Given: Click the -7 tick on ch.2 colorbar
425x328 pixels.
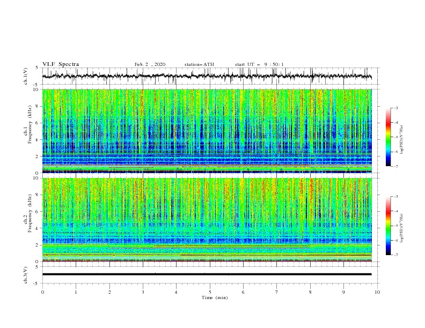Looking at the screenshot, I should click(x=396, y=255).
